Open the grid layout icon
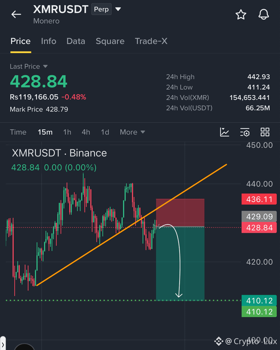 [265, 132]
